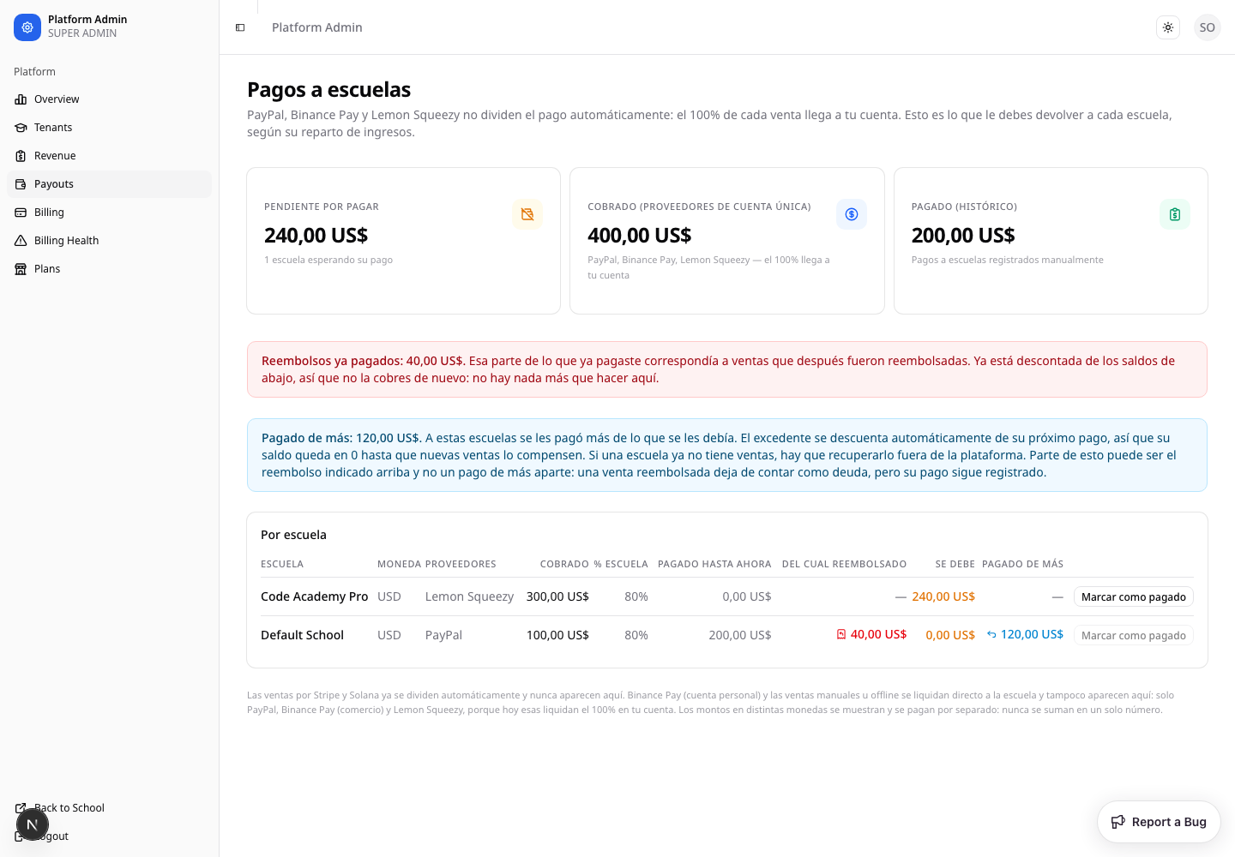Click the overpaid arrow icon beside 120,00 US$
This screenshot has width=1235, height=857.
(x=991, y=634)
